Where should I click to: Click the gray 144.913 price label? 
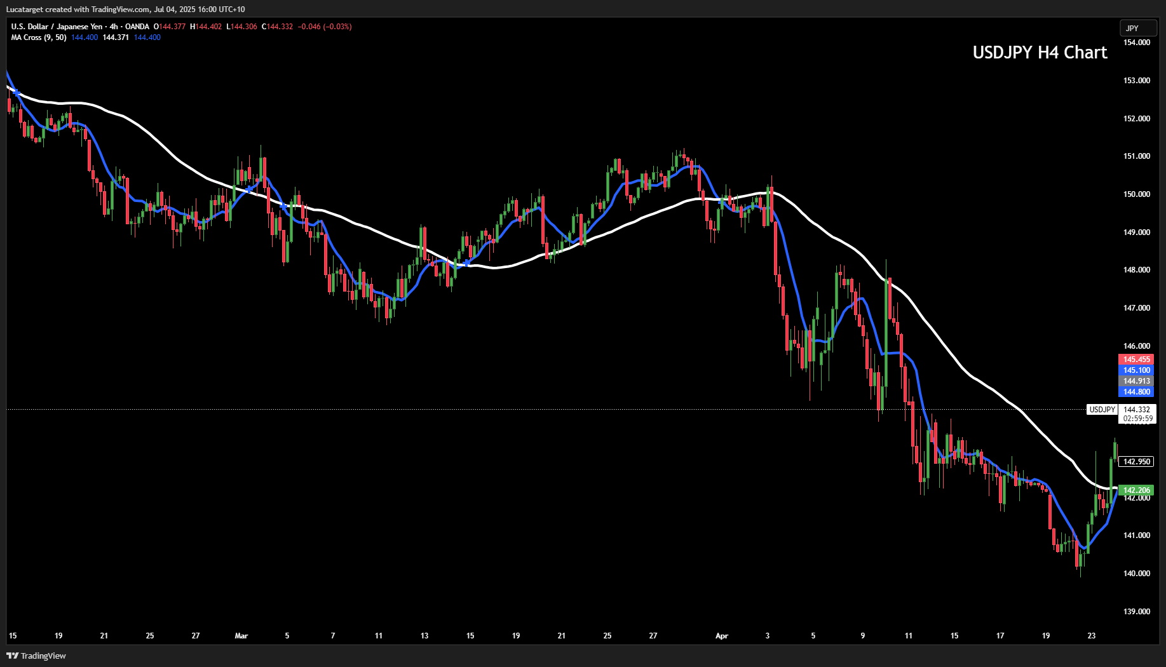pos(1136,381)
